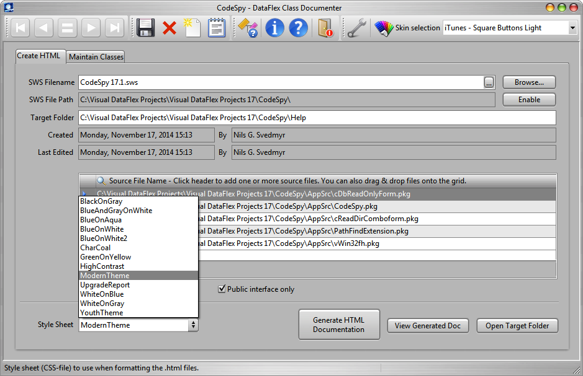The width and height of the screenshot is (583, 376).
Task: Pick WhiteOnBlue from the list
Action: click(x=138, y=294)
